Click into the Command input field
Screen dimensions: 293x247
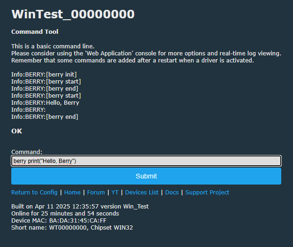pyautogui.click(x=146, y=161)
